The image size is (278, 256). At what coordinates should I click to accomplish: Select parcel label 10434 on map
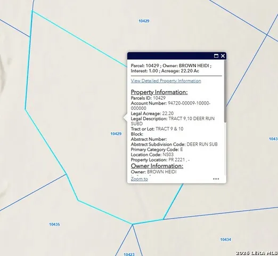225,239
